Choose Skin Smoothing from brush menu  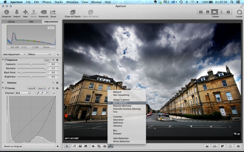click(x=121, y=95)
